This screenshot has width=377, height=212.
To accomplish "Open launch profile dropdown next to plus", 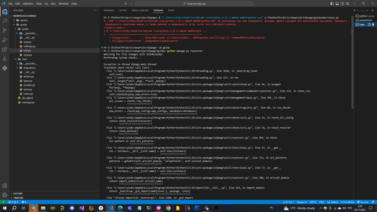I will [358, 10].
